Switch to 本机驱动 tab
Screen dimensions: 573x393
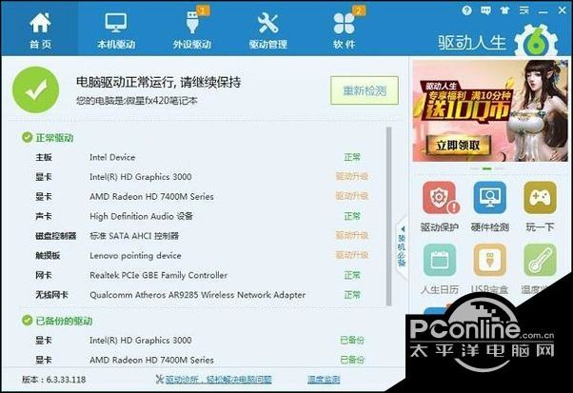116,29
